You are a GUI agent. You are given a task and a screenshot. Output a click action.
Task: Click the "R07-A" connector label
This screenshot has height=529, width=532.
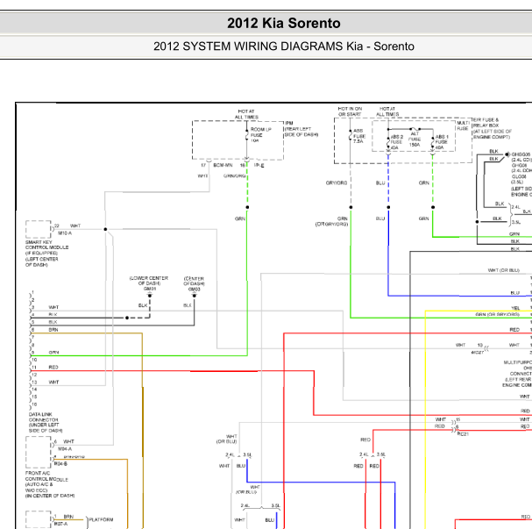tap(60, 524)
